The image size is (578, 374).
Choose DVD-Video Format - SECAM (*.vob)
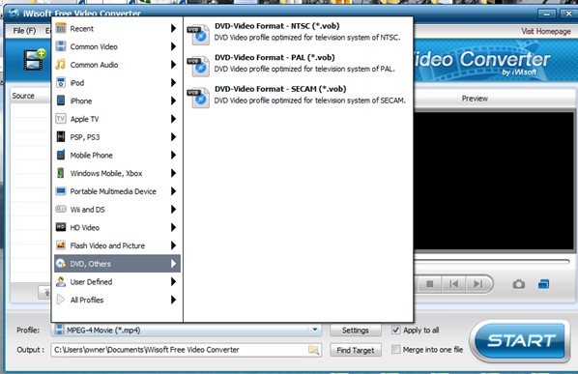point(298,95)
